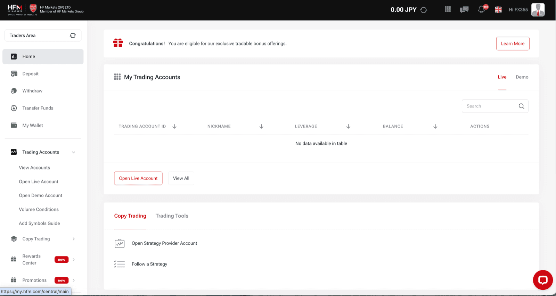The height and width of the screenshot is (296, 556).
Task: Open the messages chat icon in header
Action: tap(464, 10)
